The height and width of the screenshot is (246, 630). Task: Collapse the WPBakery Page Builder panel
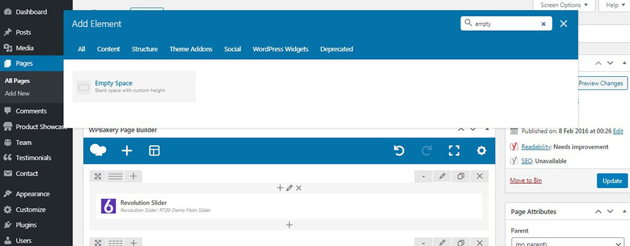pos(488,129)
